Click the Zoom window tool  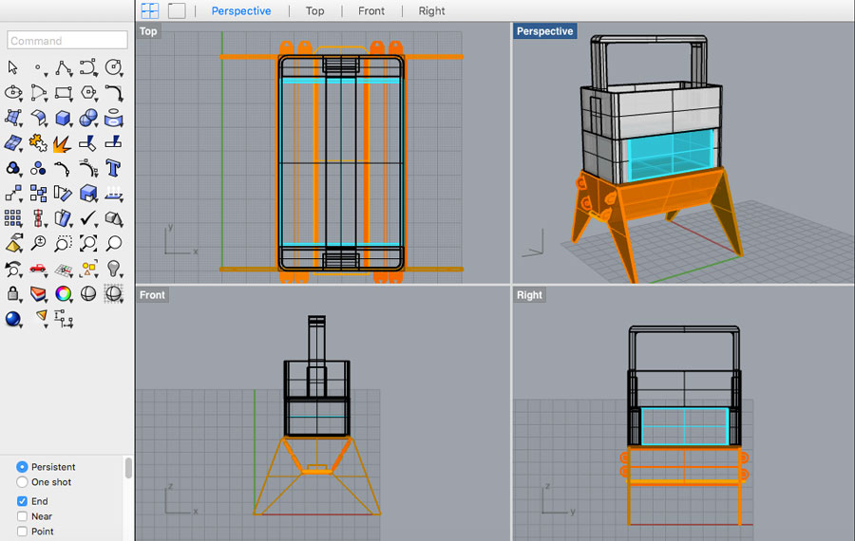click(x=64, y=243)
